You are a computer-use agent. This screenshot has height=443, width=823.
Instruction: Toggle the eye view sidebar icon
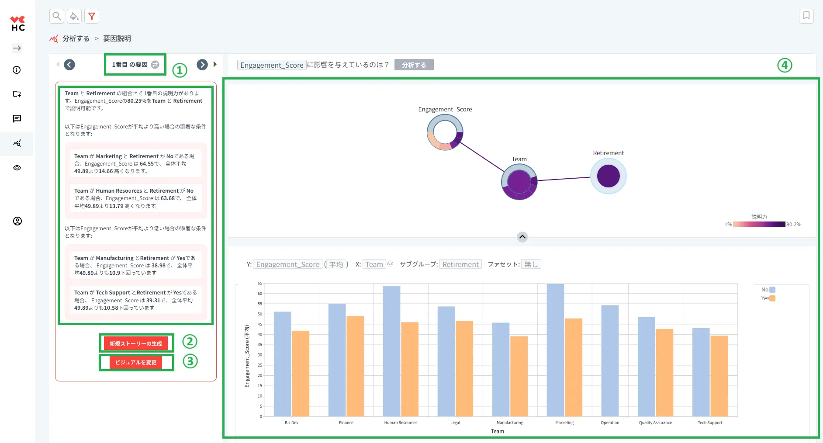(17, 168)
